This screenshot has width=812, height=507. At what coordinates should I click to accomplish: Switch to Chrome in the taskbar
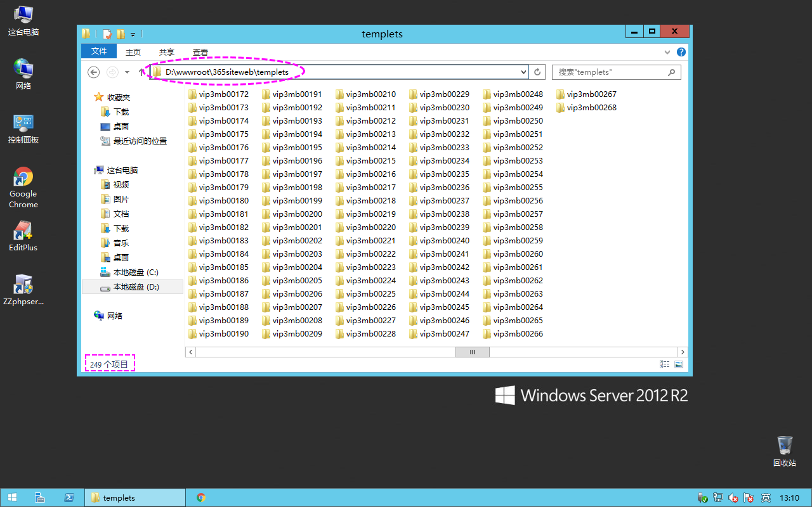point(201,497)
